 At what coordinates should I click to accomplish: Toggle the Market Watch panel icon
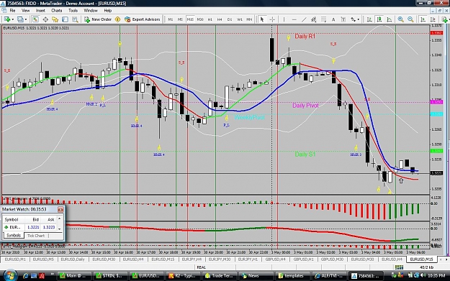[35, 19]
